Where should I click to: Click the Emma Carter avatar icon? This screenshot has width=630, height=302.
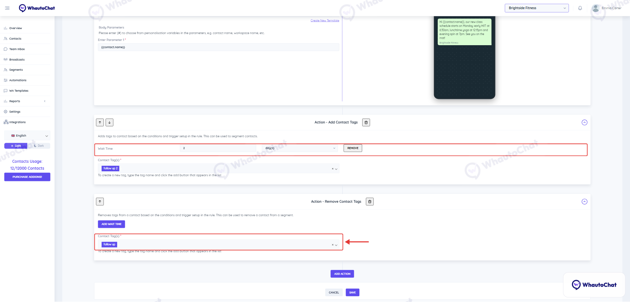[x=596, y=8]
